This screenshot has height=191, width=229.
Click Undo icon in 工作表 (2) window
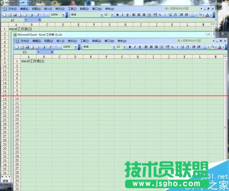coord(44,15)
